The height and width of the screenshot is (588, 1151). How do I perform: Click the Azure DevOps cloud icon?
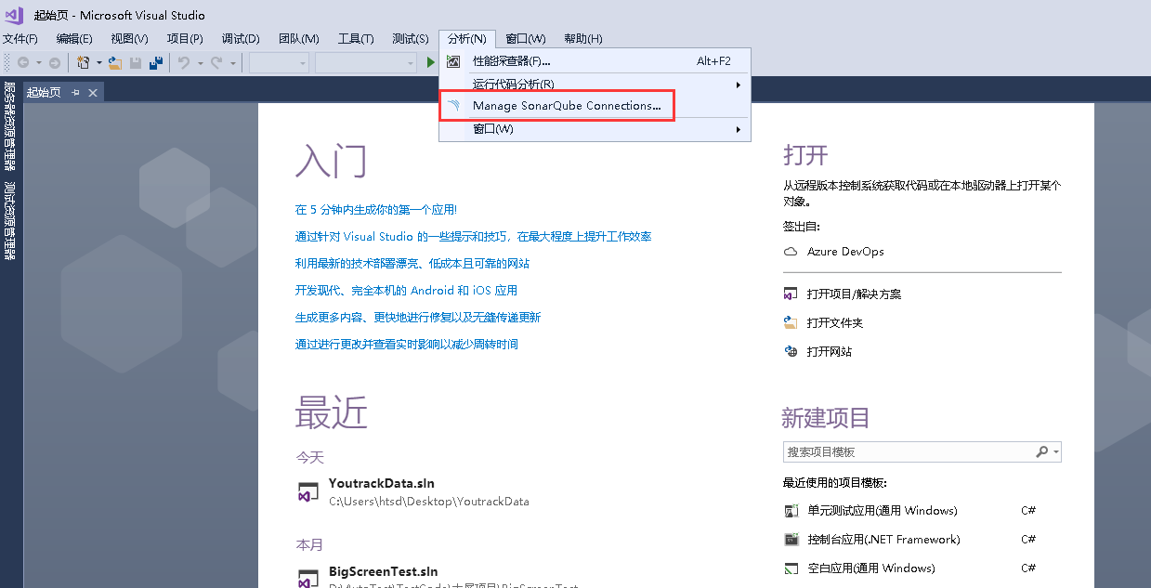tap(791, 251)
